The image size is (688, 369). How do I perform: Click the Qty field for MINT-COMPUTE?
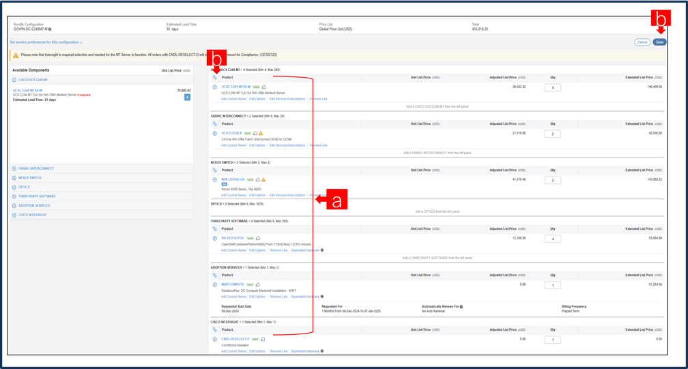552,285
